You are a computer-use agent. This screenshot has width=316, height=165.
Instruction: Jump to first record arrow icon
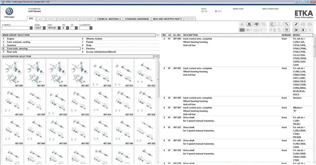pyautogui.click(x=296, y=30)
